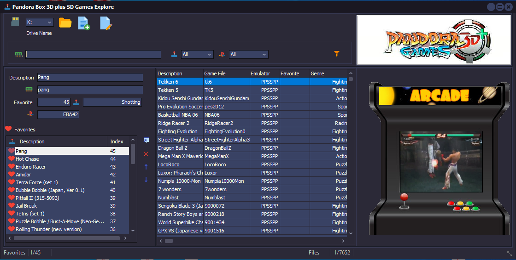Select the Tekken 5 game row
Image resolution: width=516 pixels, height=260 pixels.
tap(252, 90)
